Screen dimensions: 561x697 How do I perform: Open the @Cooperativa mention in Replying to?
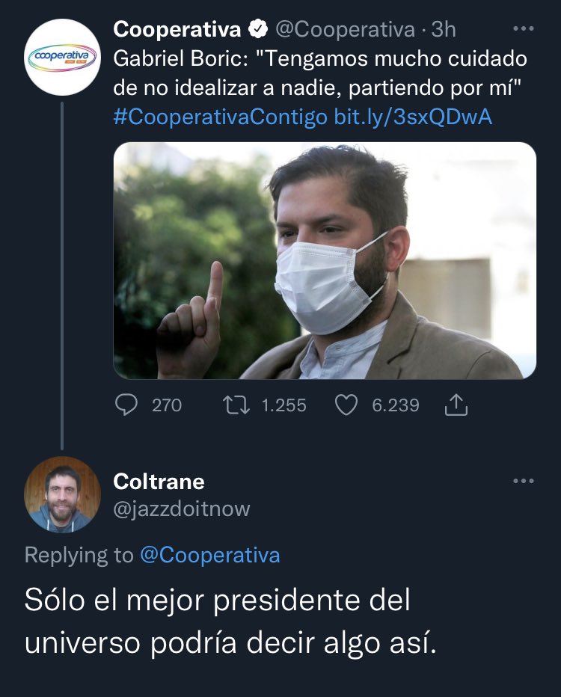coord(210,555)
